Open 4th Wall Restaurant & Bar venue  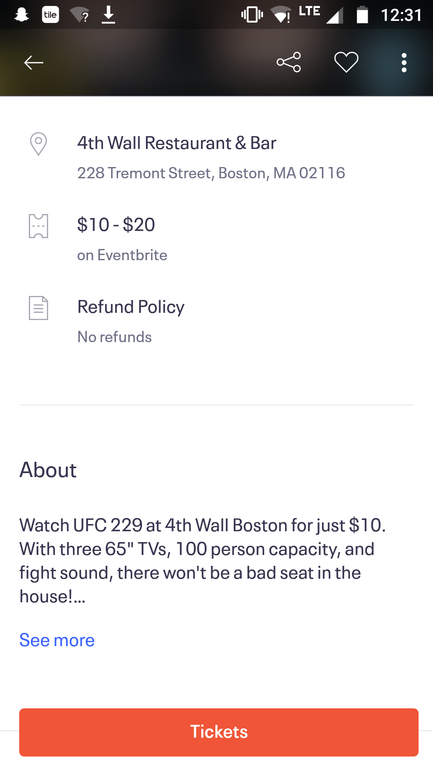177,143
